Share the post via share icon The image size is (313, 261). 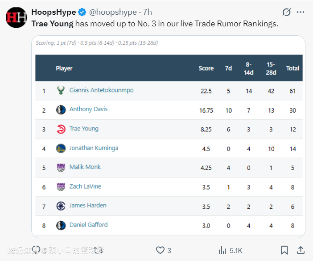tap(301, 250)
